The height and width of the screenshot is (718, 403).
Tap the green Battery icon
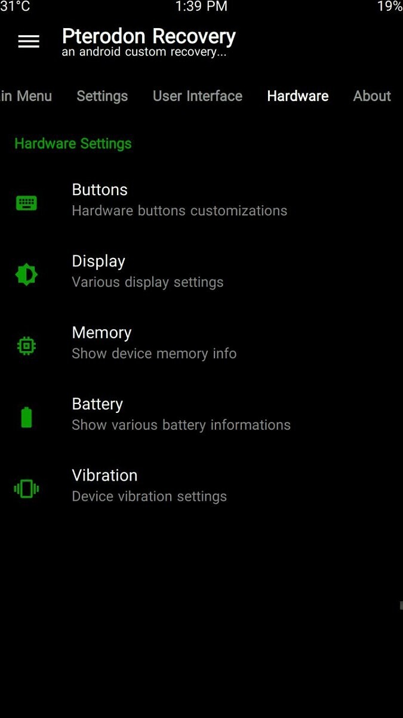(x=26, y=417)
